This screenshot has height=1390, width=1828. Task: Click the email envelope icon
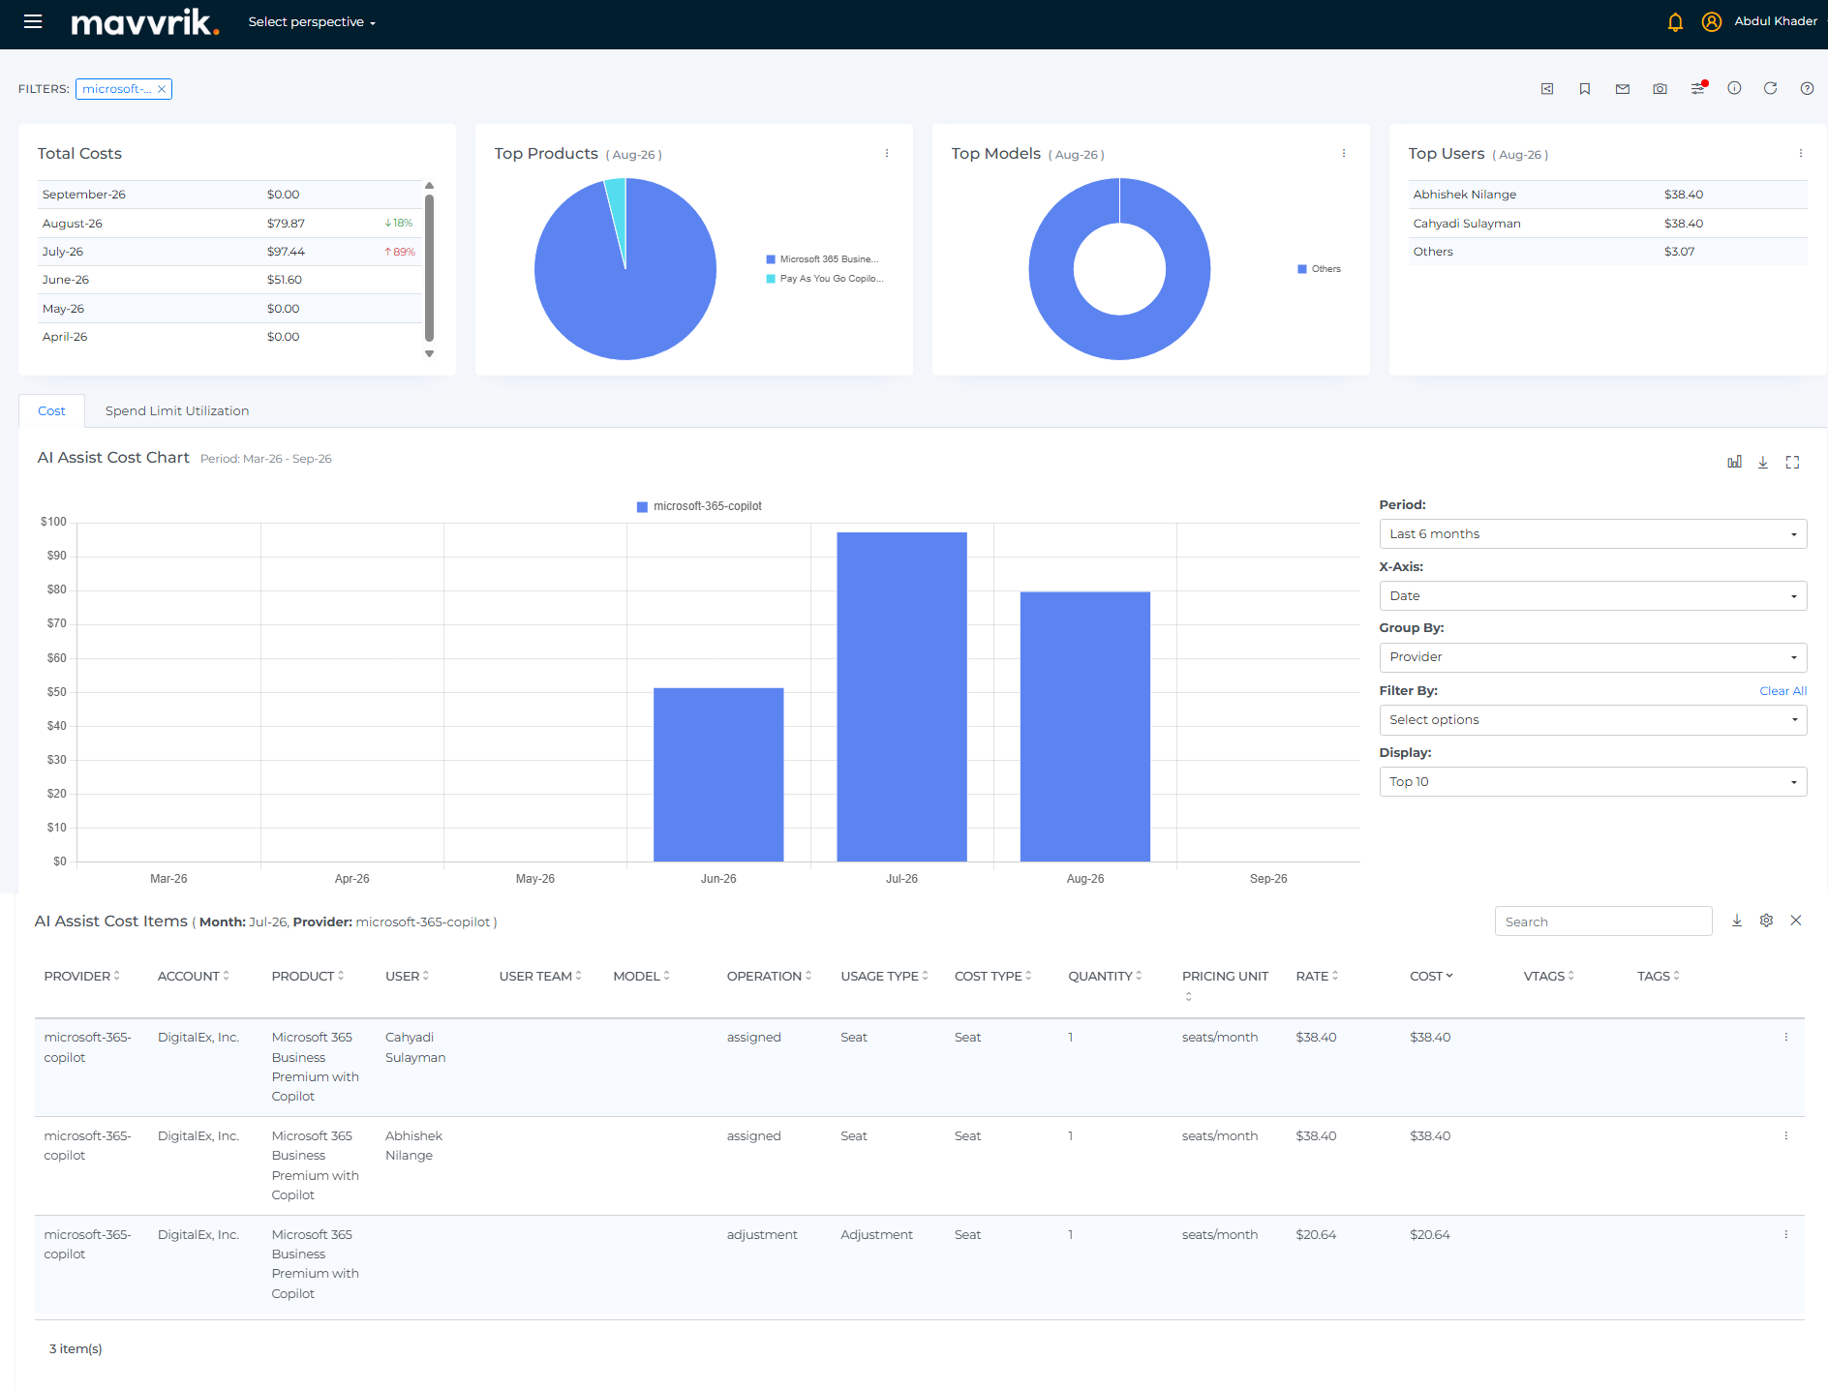click(1623, 89)
